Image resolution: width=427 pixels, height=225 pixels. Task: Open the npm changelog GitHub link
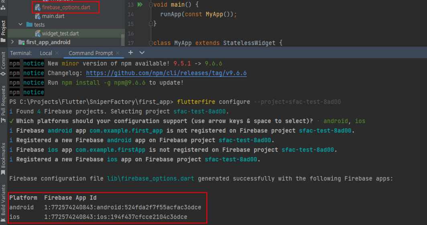[167, 73]
